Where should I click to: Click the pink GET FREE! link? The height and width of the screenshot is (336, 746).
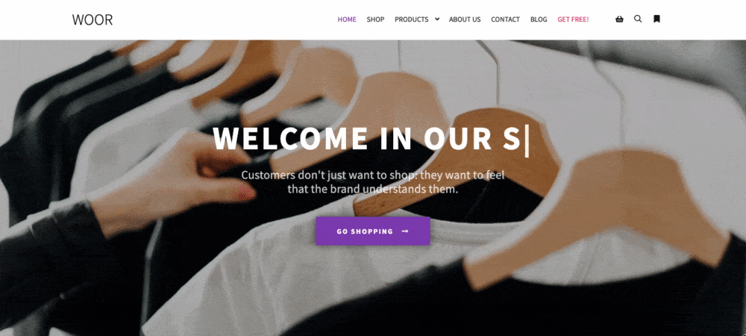(x=573, y=19)
